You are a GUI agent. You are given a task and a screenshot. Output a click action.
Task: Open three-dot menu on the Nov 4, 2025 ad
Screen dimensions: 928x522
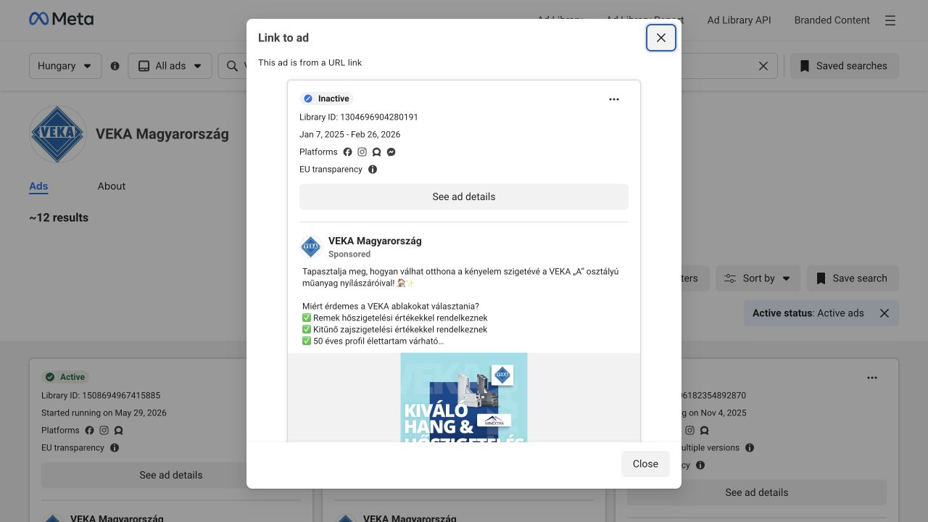(872, 378)
